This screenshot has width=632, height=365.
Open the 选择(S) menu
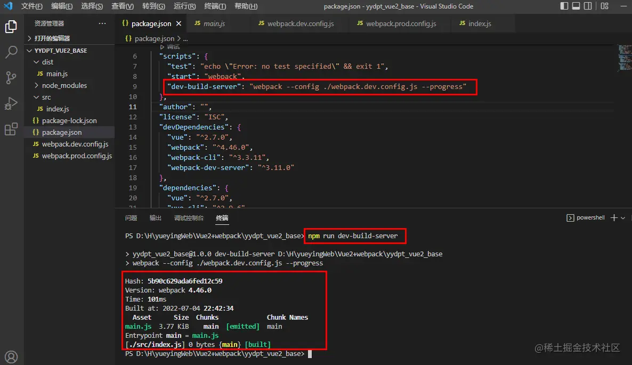tap(92, 6)
